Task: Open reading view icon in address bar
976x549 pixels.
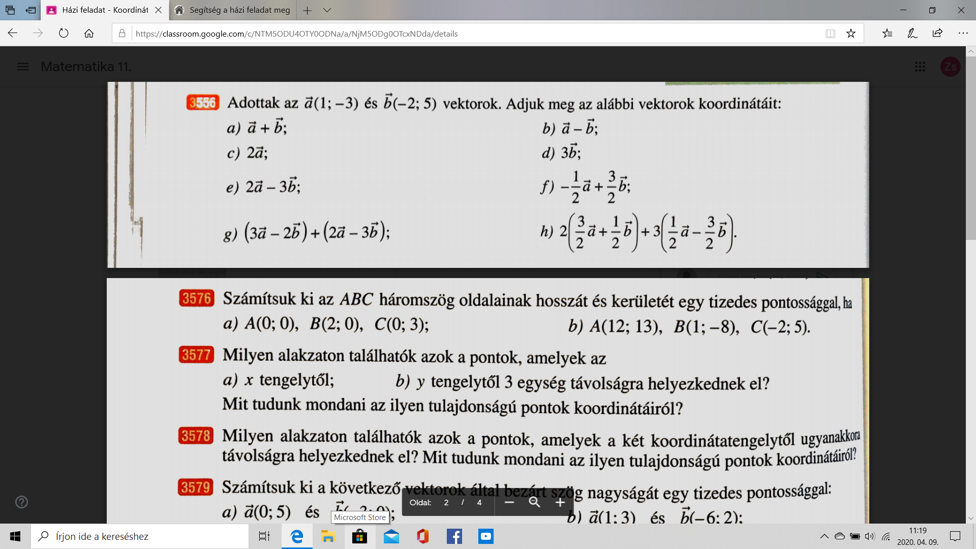Action: (830, 34)
